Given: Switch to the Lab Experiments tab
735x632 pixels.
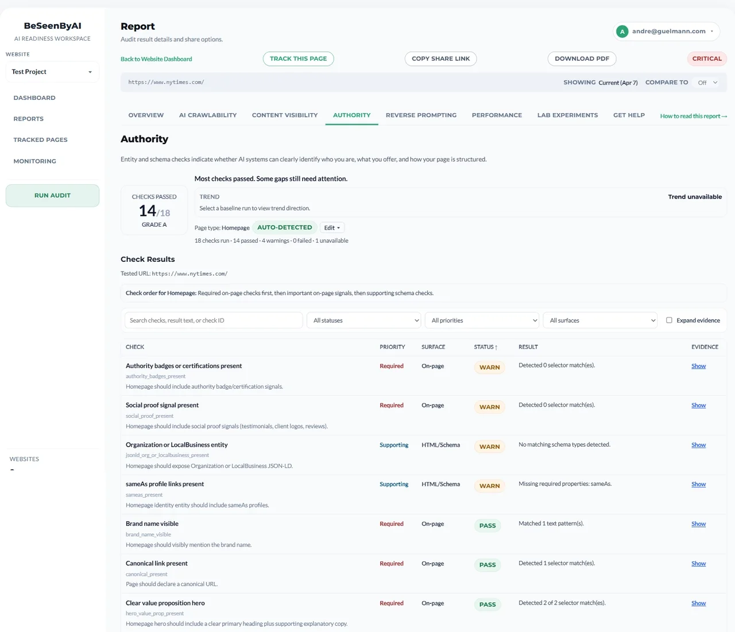Looking at the screenshot, I should 567,115.
